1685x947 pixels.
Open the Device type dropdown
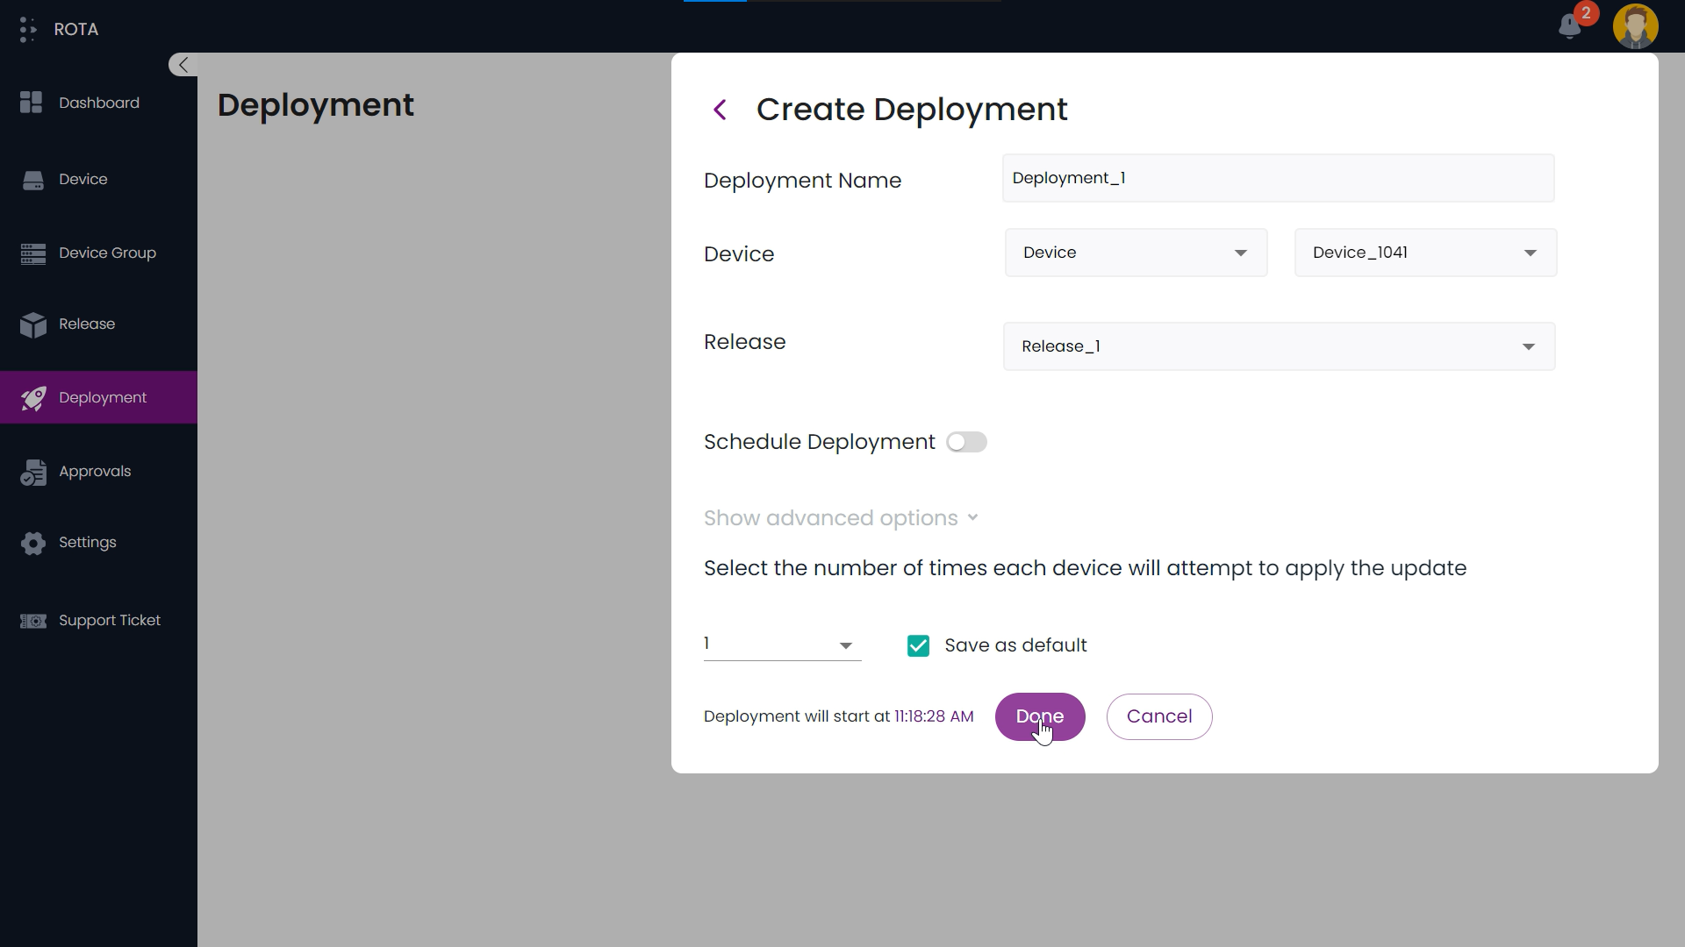[1136, 253]
